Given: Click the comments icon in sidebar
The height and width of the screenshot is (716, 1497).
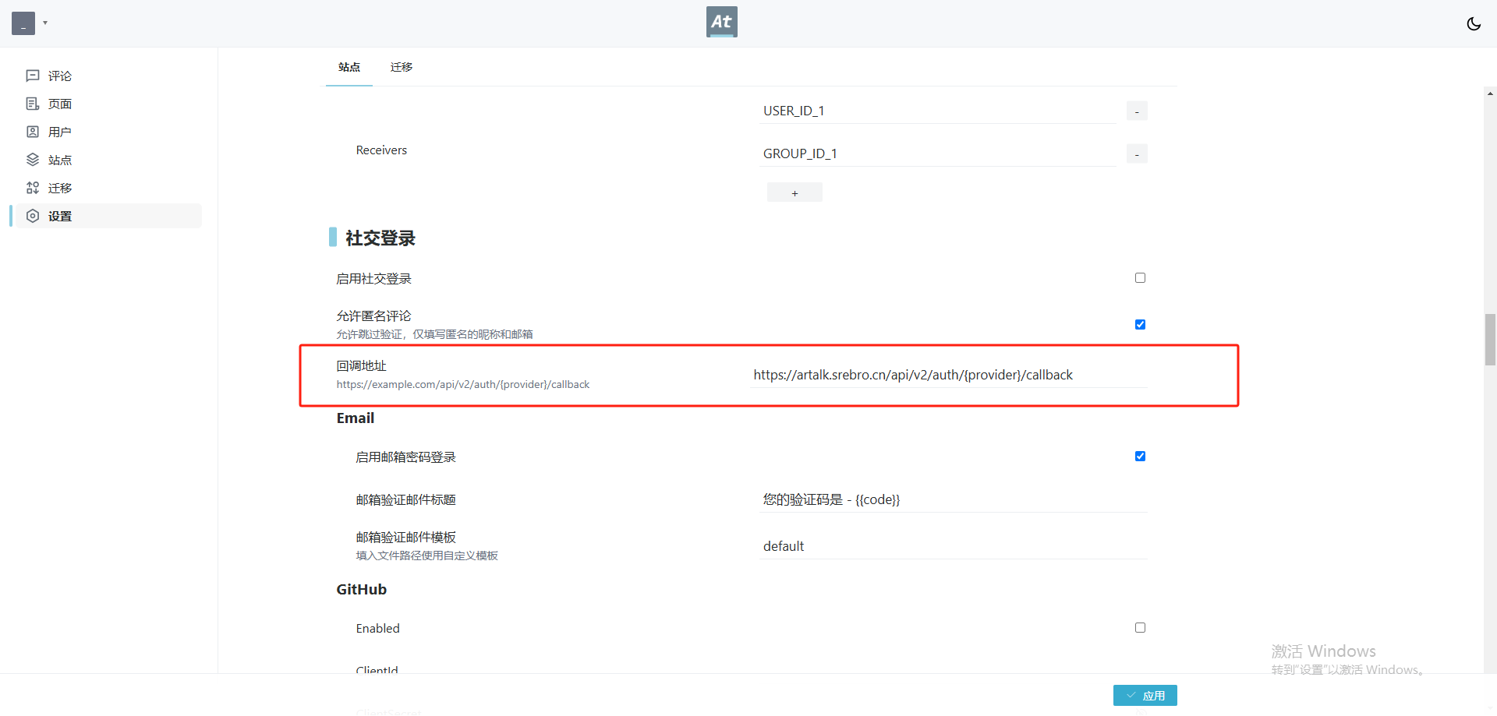Looking at the screenshot, I should [33, 76].
